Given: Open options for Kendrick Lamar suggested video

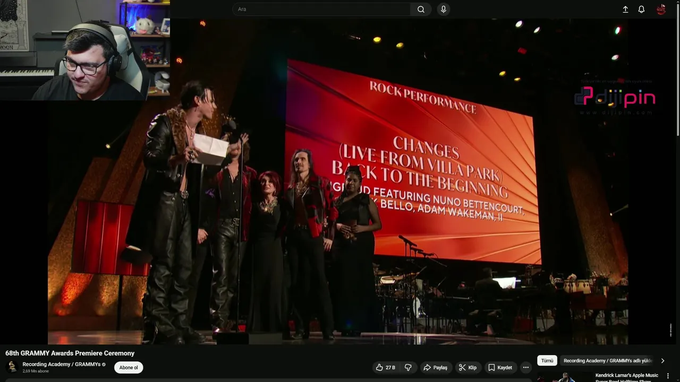Looking at the screenshot, I should tap(668, 376).
